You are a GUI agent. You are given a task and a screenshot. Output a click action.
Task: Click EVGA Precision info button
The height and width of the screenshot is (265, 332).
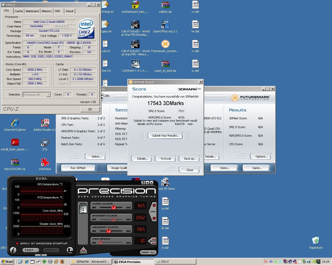pyautogui.click(x=13, y=250)
